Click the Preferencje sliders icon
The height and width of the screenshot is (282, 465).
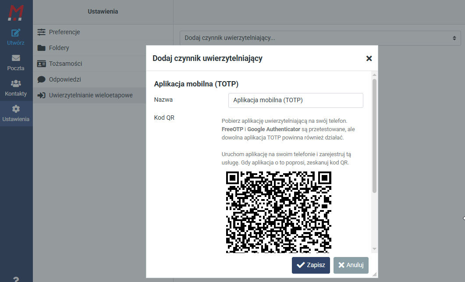click(x=42, y=32)
